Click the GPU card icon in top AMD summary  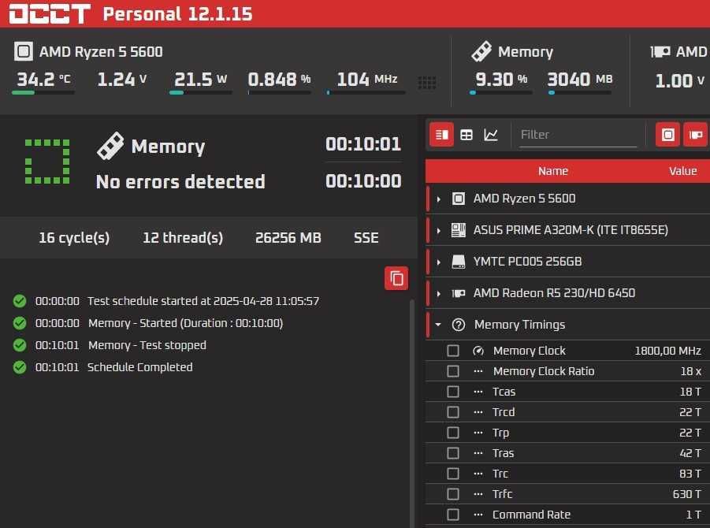[660, 52]
